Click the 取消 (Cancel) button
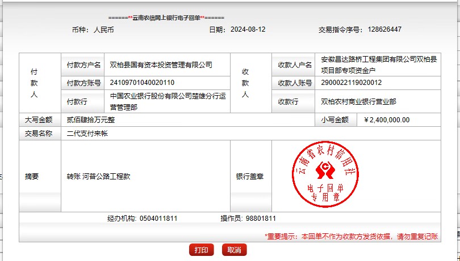This screenshot has height=261, width=460. (x=234, y=250)
